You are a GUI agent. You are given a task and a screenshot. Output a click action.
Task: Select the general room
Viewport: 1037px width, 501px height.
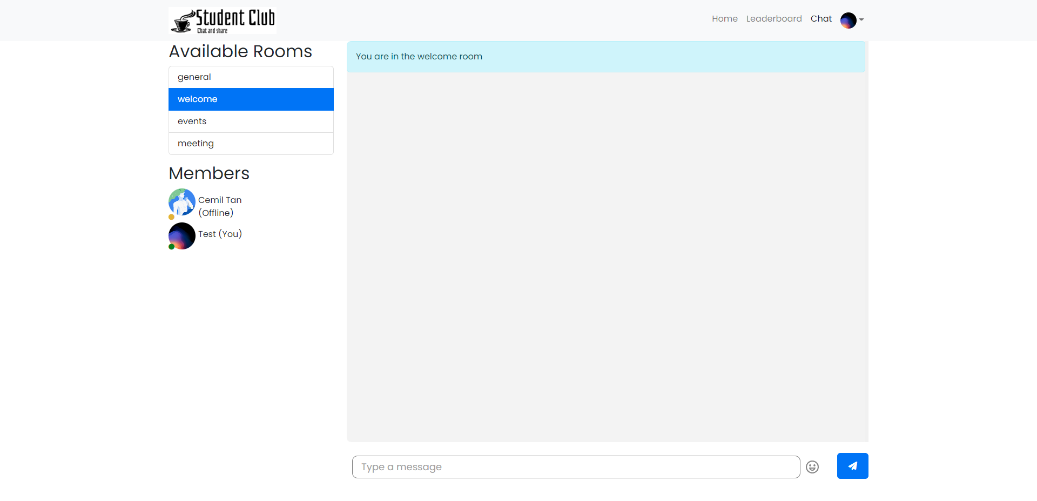pos(251,77)
